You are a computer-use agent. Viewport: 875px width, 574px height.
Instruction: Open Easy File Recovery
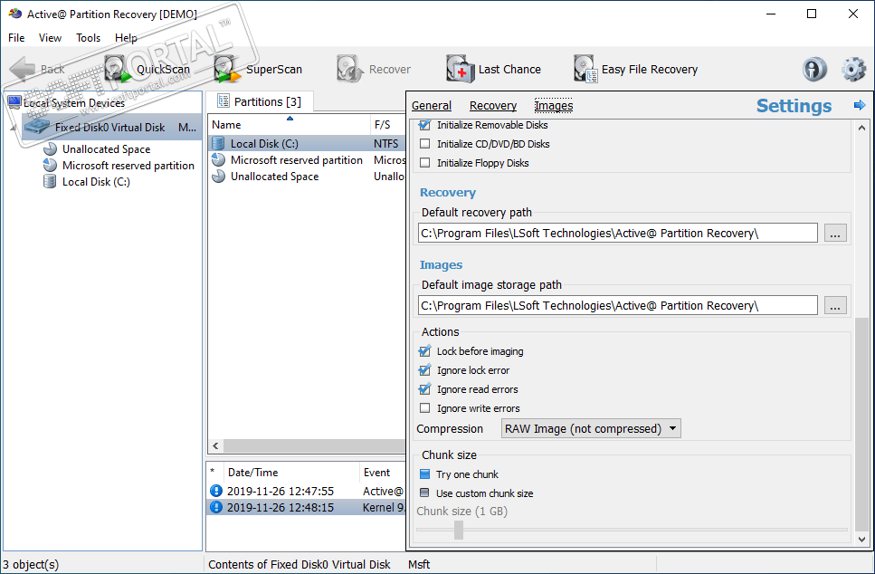(x=635, y=69)
